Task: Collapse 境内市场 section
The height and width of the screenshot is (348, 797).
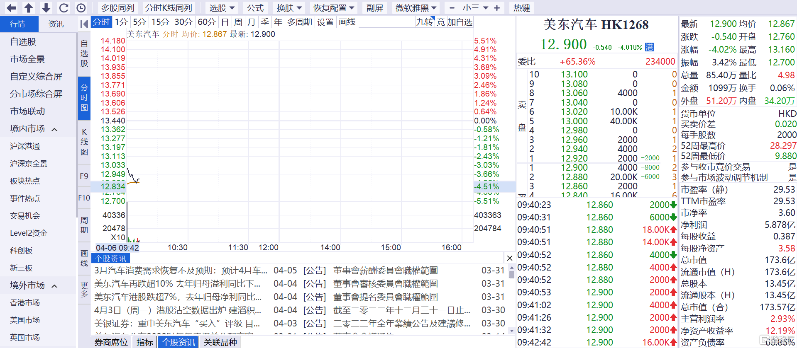Action: click(x=54, y=130)
